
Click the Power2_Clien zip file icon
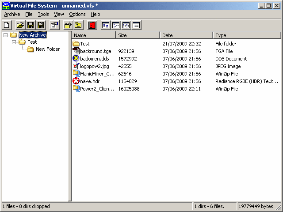point(76,88)
